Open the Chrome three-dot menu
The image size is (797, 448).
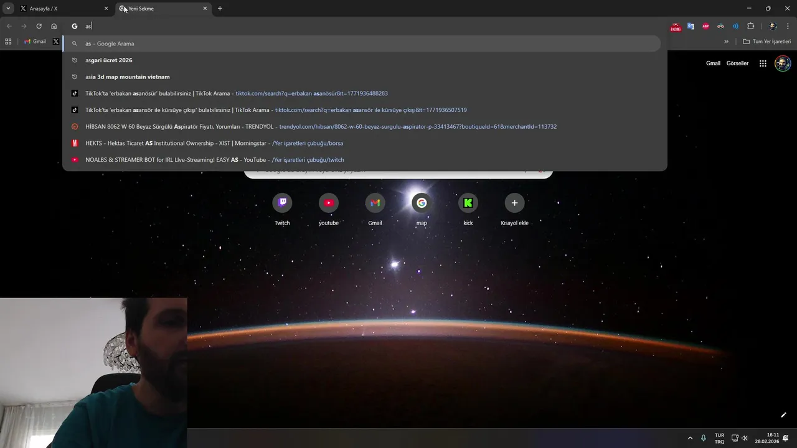pyautogui.click(x=788, y=26)
